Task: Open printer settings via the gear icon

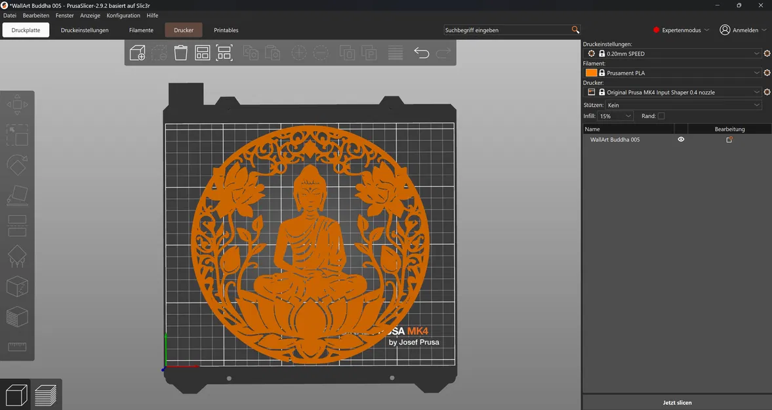Action: point(767,92)
